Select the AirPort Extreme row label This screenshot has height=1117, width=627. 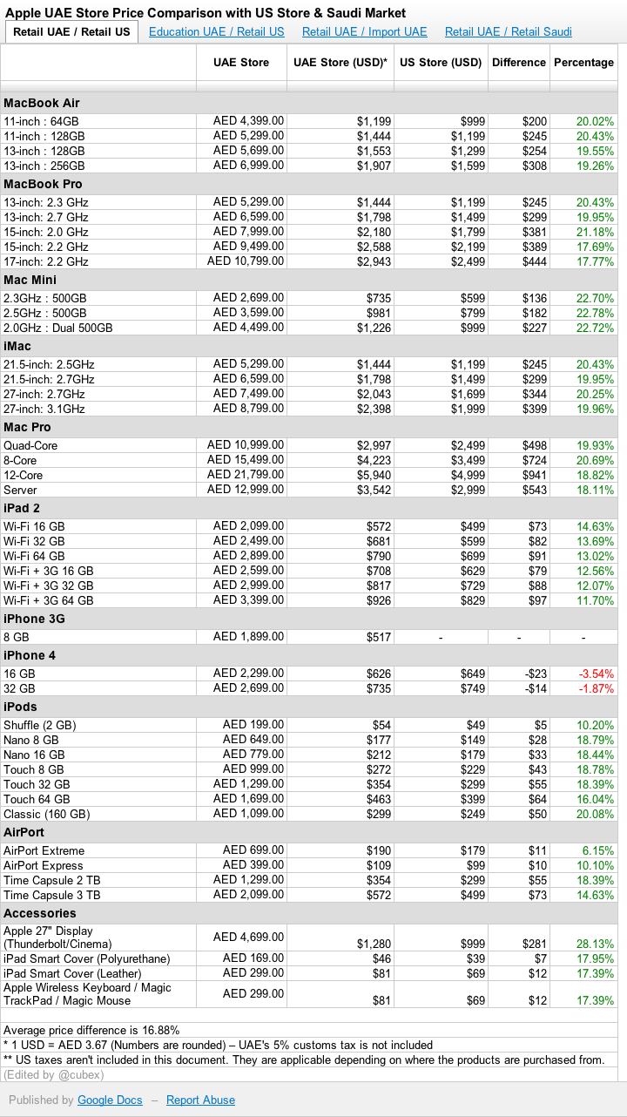click(44, 851)
